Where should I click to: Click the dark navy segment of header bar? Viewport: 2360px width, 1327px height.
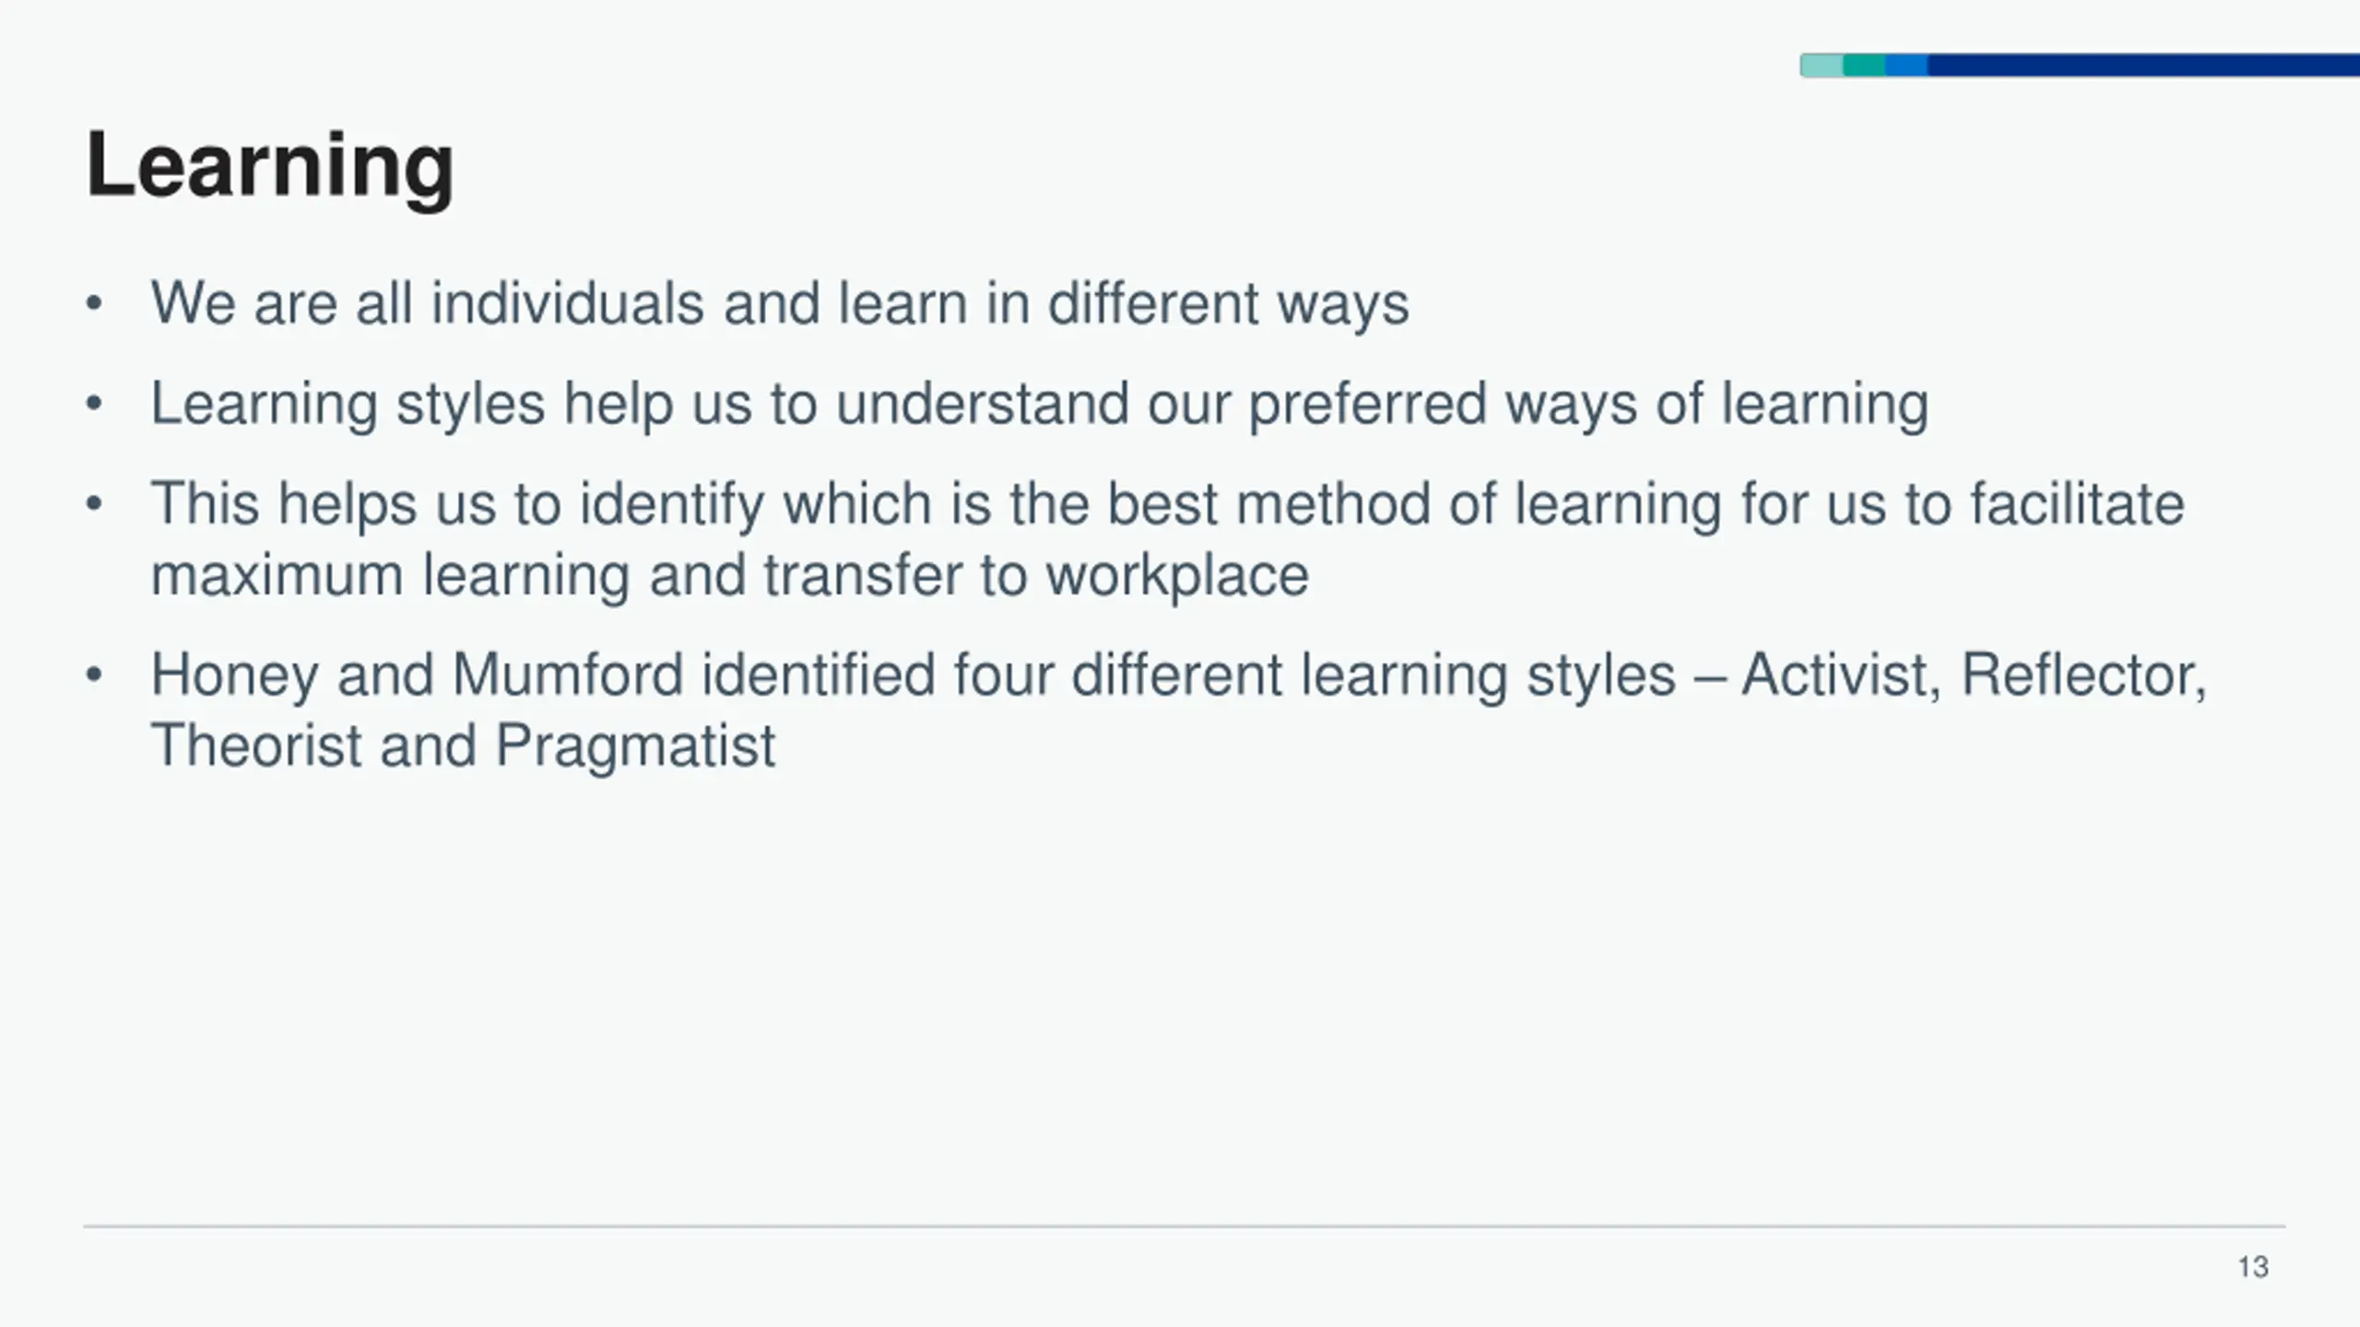tap(2143, 65)
